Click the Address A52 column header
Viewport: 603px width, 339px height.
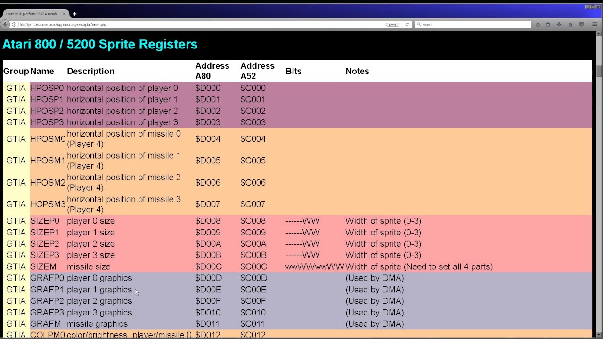257,71
